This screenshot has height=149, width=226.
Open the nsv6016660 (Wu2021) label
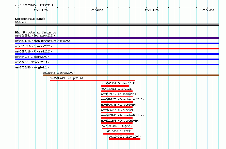pos(117,131)
